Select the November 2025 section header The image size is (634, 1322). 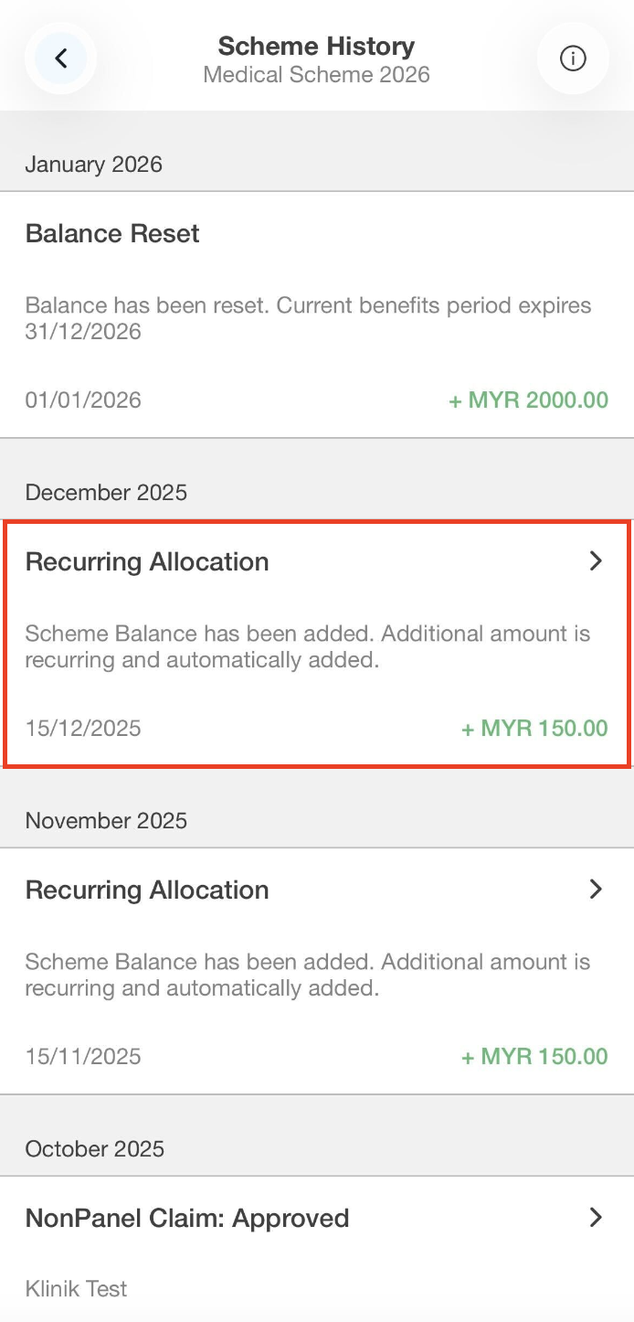(106, 821)
